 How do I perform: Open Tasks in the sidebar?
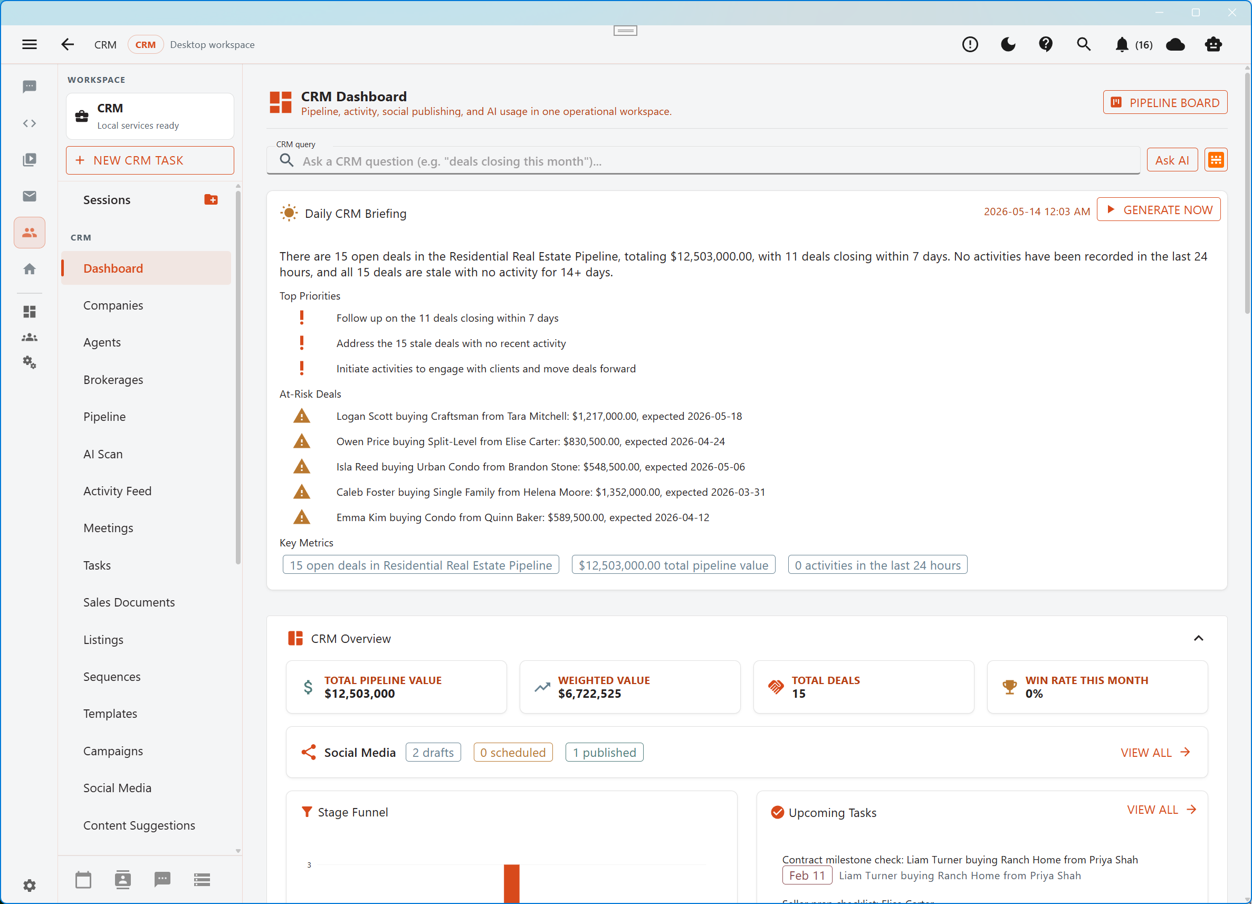(x=146, y=565)
